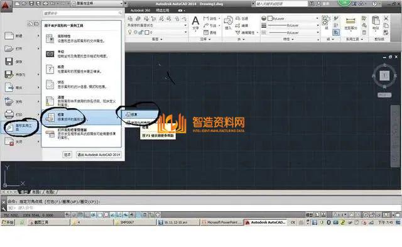
Task: Expand the Utilities (实用工具) panel title
Action: point(354,39)
